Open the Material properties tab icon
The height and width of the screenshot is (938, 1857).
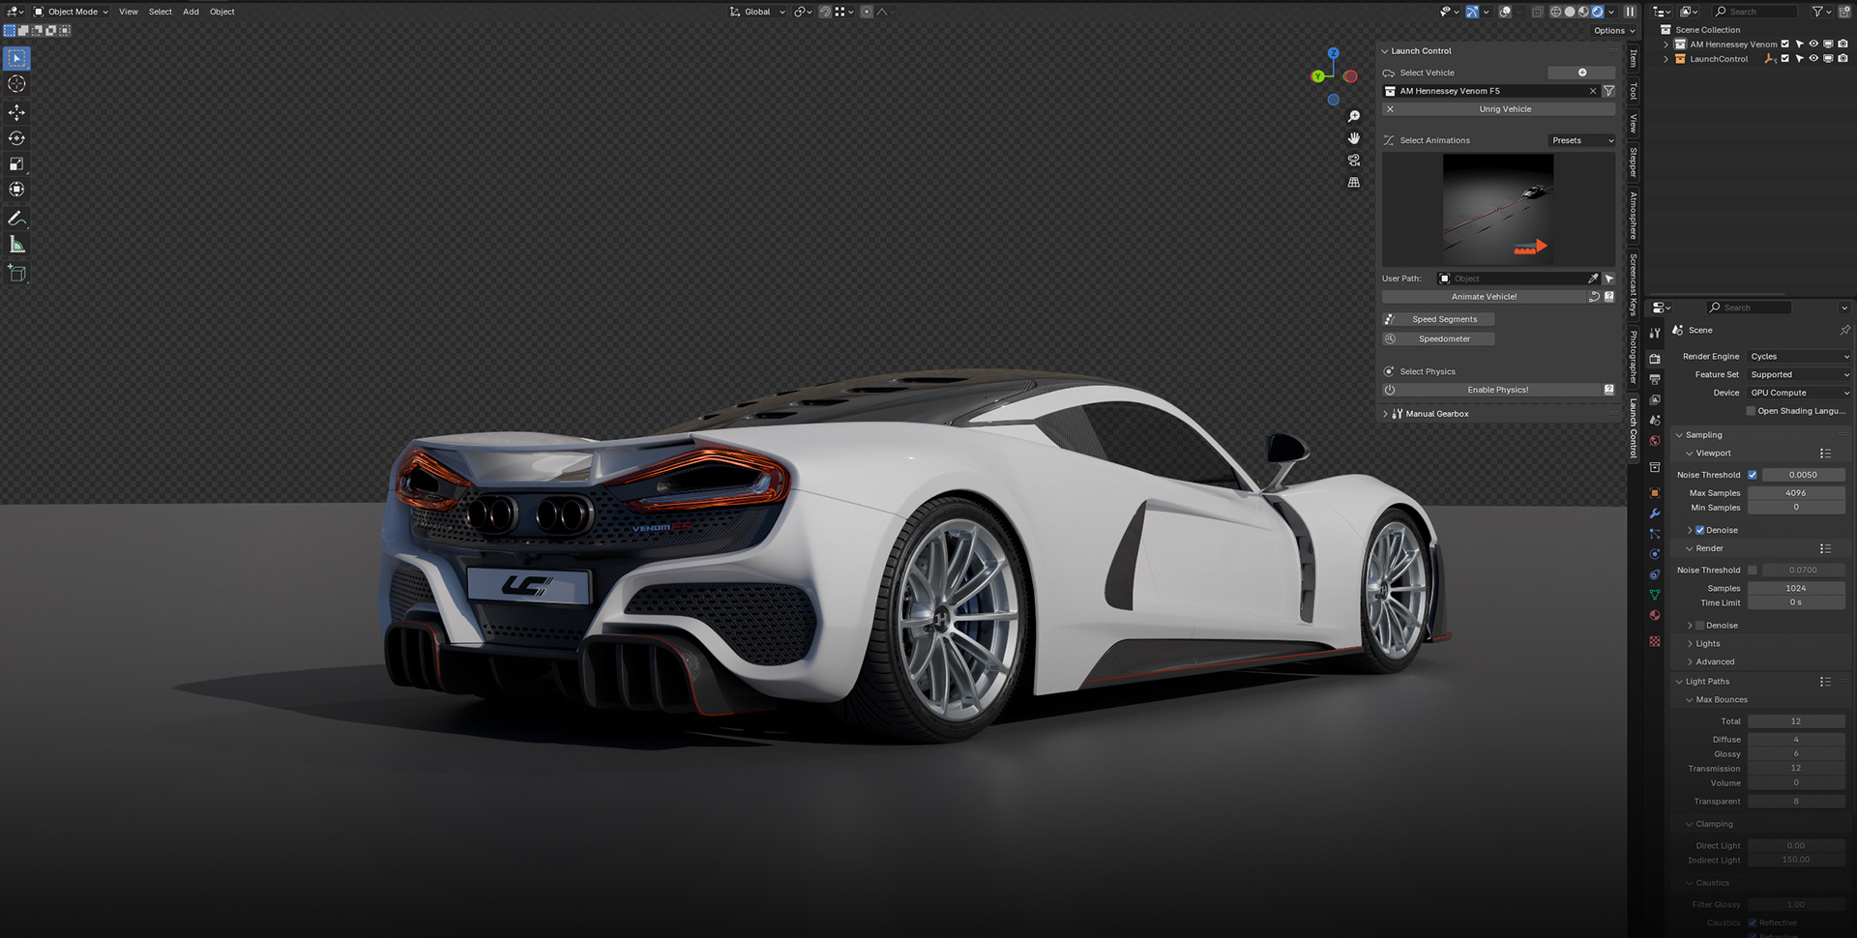(x=1655, y=615)
